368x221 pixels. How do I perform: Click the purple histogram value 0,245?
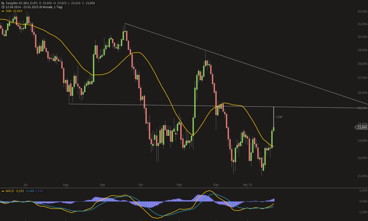click(39, 191)
